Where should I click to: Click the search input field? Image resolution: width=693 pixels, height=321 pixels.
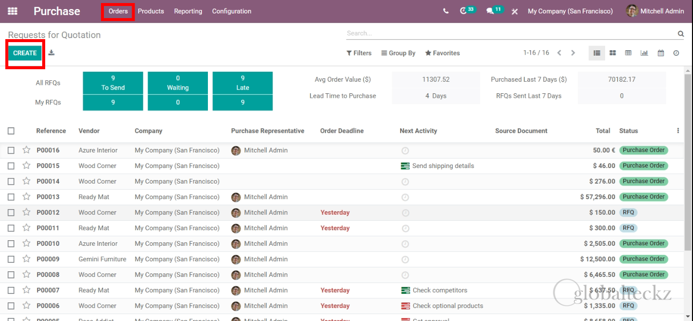point(511,34)
